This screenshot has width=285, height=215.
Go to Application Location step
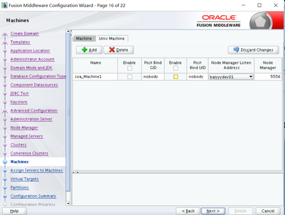point(30,51)
